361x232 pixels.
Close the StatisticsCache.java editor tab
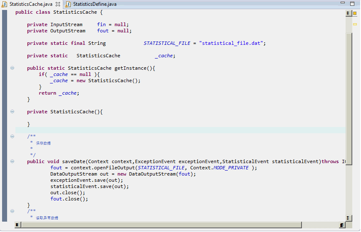[58, 4]
